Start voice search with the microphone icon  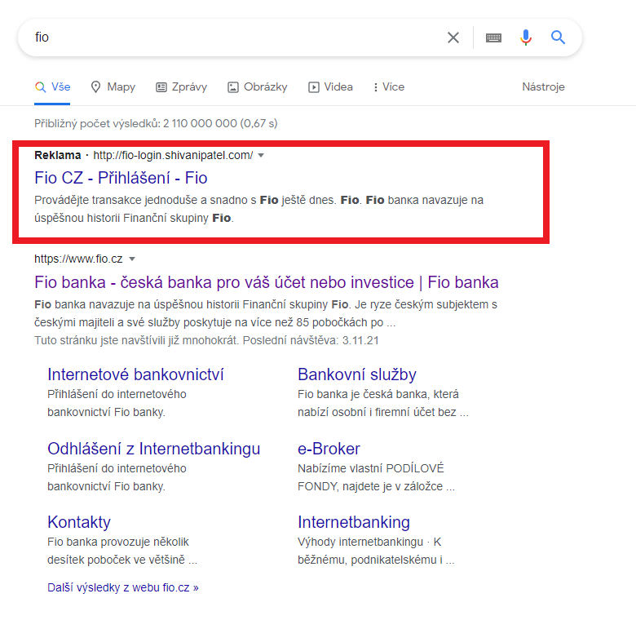click(x=526, y=38)
